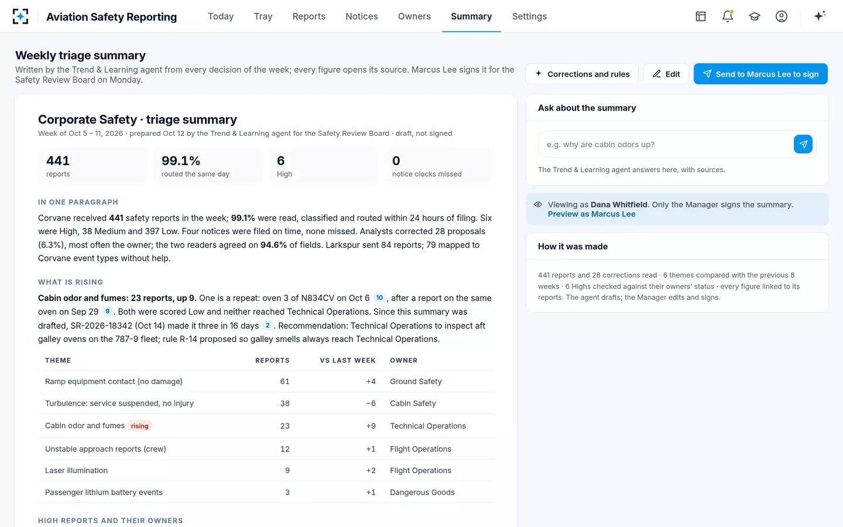Click the Laser illumination theme row
Viewport: 843px width, 527px height.
266,471
